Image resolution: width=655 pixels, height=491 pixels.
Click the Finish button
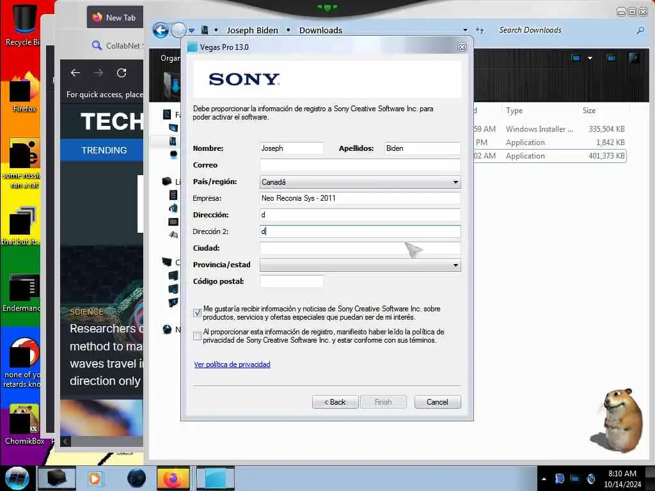pyautogui.click(x=383, y=402)
